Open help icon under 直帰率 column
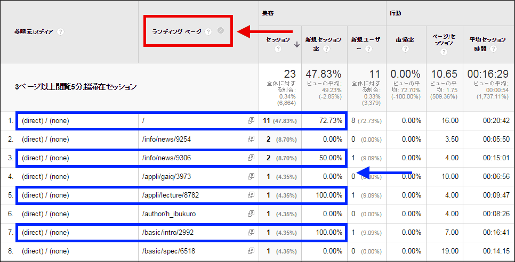The width and height of the screenshot is (515, 262). pyautogui.click(x=405, y=49)
